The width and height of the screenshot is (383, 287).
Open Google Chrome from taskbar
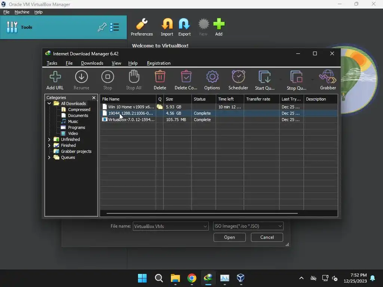click(x=192, y=278)
